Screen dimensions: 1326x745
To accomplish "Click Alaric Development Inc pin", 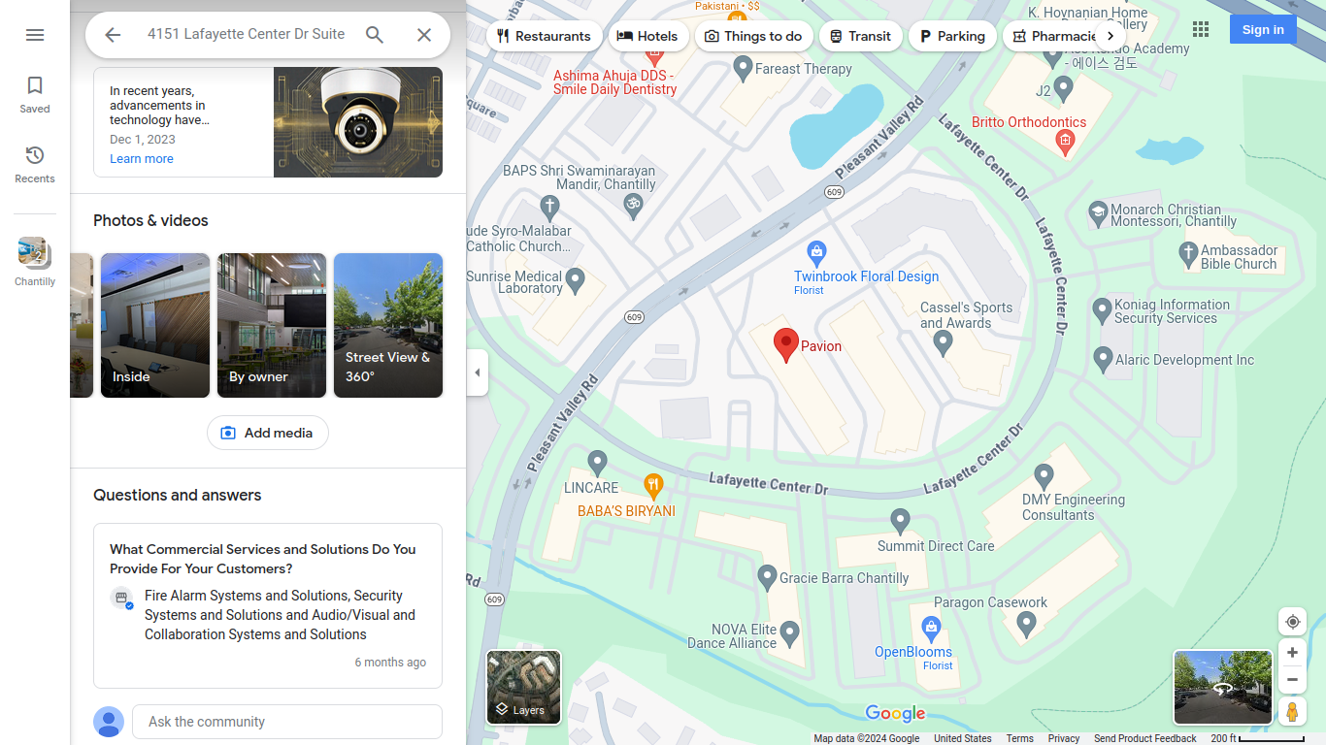I will click(x=1103, y=359).
